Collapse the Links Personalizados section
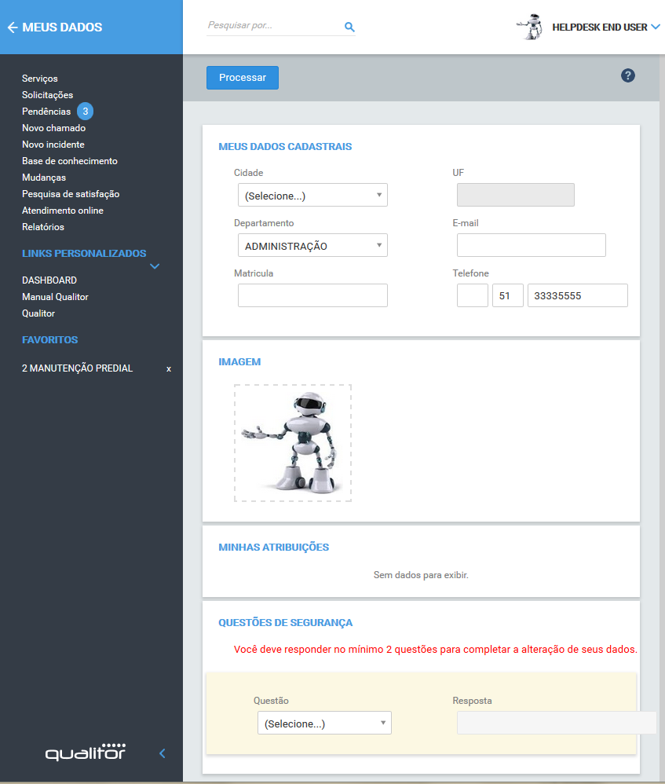The width and height of the screenshot is (665, 784). pos(155,266)
